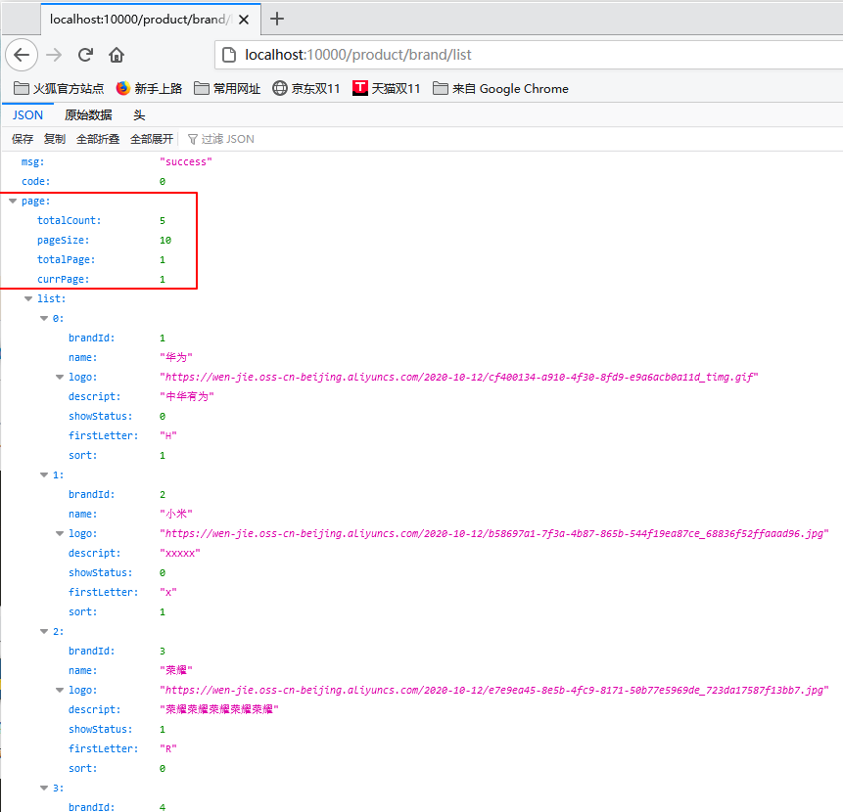Image resolution: width=843 pixels, height=812 pixels.
Task: Collapse list item 3
Action: [x=44, y=788]
